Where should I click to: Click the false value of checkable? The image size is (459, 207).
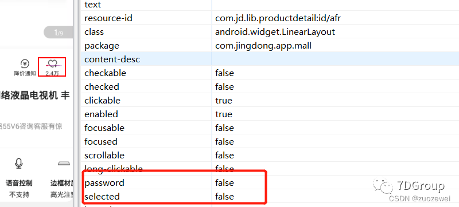(x=224, y=73)
